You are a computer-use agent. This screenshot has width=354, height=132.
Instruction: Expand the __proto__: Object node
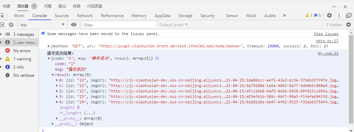pos(53,124)
